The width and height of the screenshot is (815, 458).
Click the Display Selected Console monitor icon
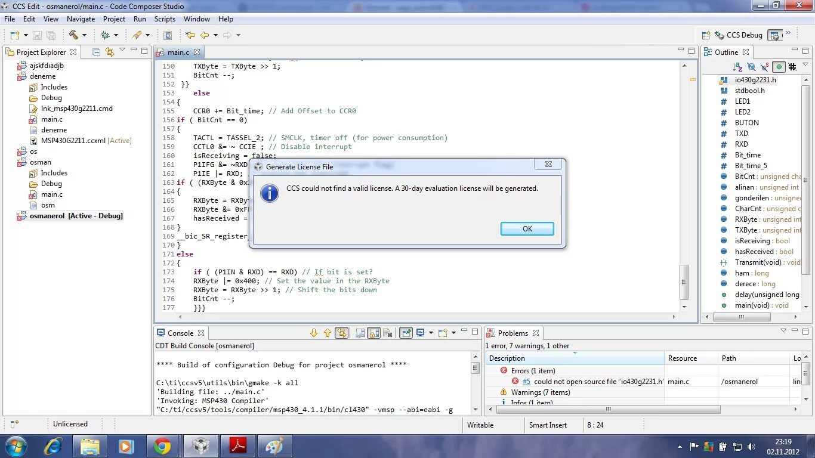[x=421, y=333]
